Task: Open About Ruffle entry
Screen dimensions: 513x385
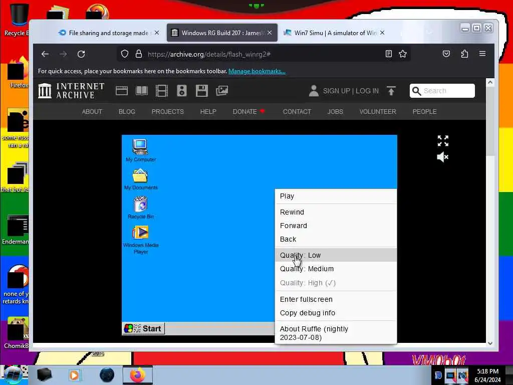Action: click(336, 333)
